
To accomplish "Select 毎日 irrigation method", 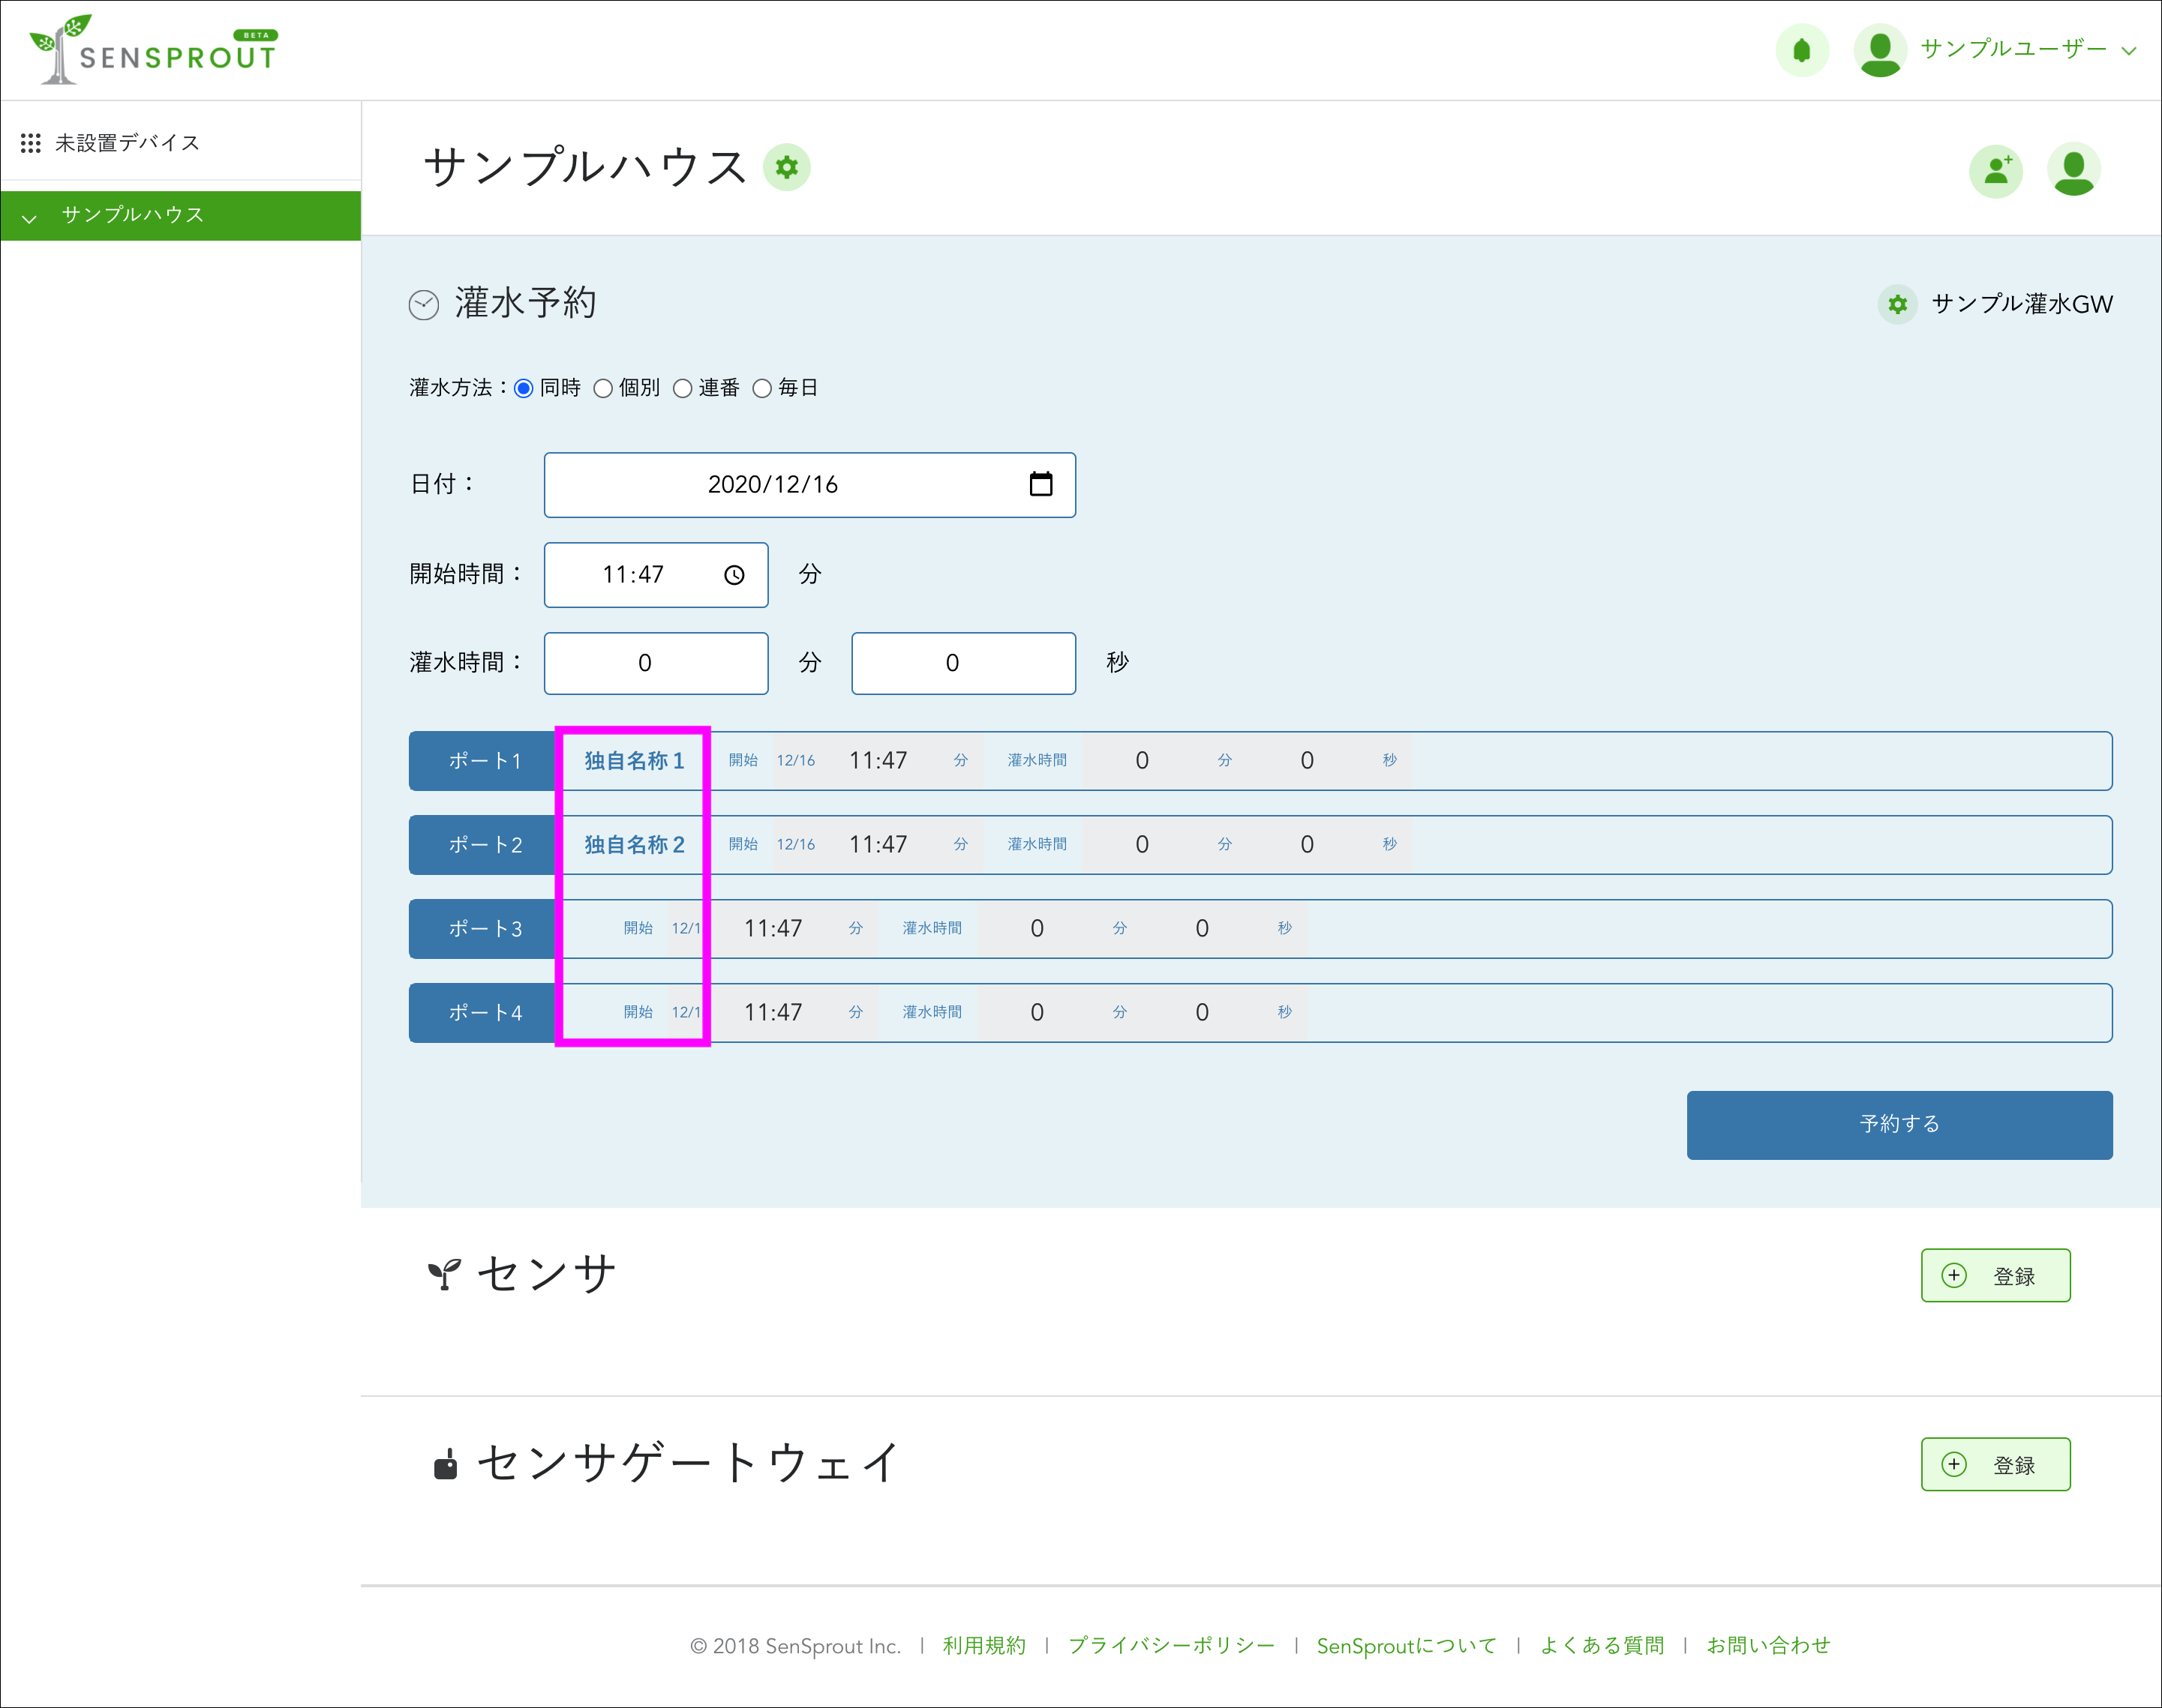I will [762, 388].
